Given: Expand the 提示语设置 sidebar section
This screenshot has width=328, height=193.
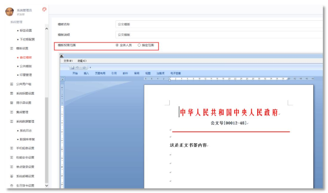Looking at the screenshot, I should [x=24, y=103].
